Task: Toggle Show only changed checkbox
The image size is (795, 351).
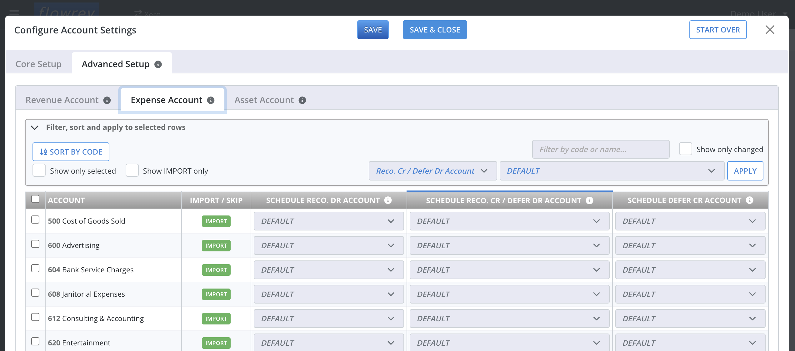Action: 686,149
